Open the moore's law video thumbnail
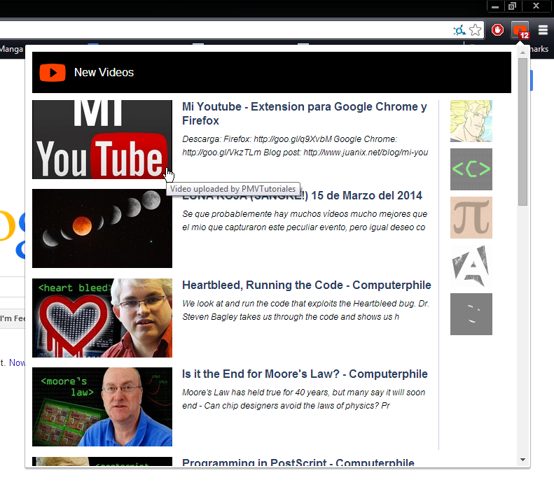554x501 pixels. click(102, 407)
